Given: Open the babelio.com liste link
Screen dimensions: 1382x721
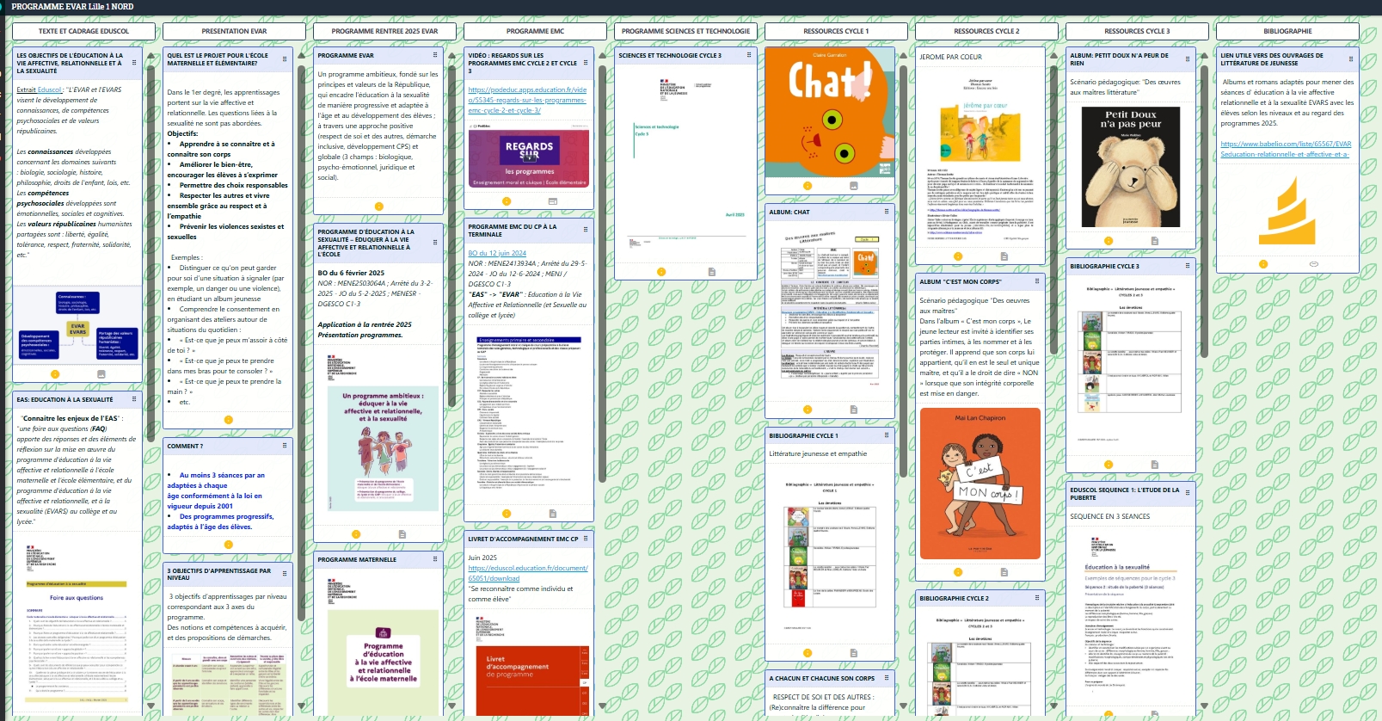Looking at the screenshot, I should coord(1286,149).
